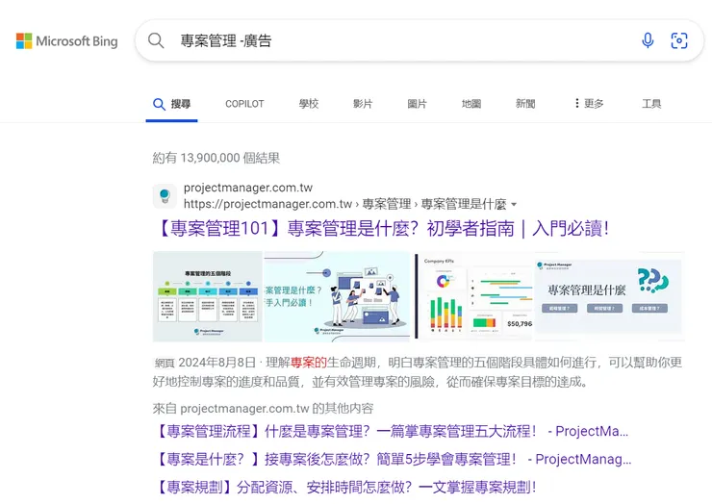Viewport: 712px width, 504px height.
Task: Click the Microsoft Bing logo
Action: [x=66, y=40]
